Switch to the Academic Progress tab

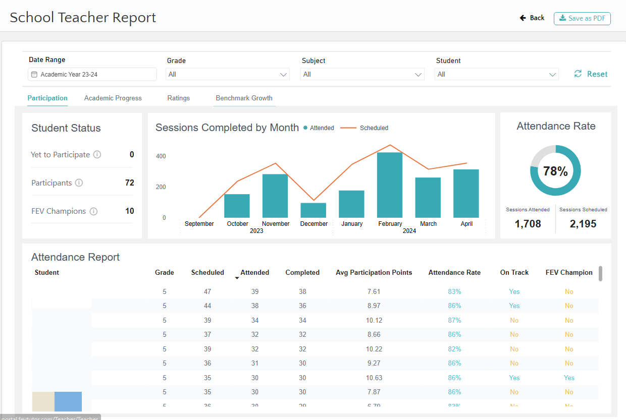(x=113, y=98)
